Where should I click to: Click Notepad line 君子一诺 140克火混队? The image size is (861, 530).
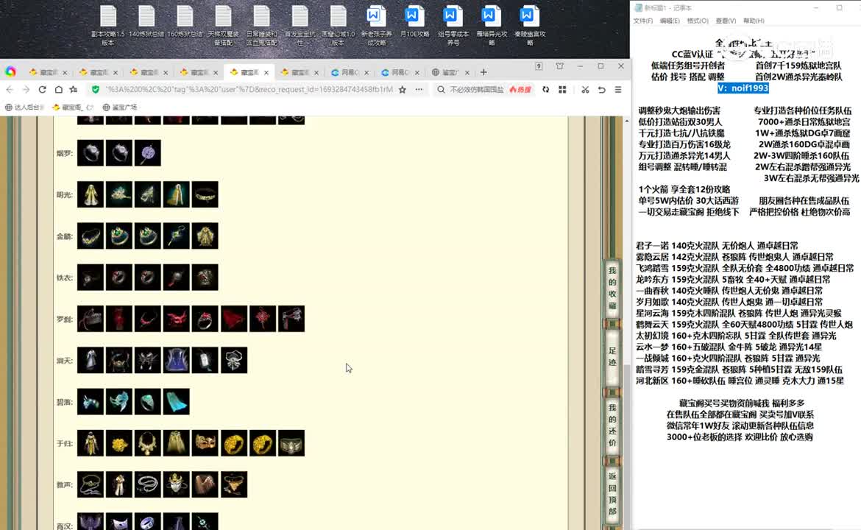717,246
